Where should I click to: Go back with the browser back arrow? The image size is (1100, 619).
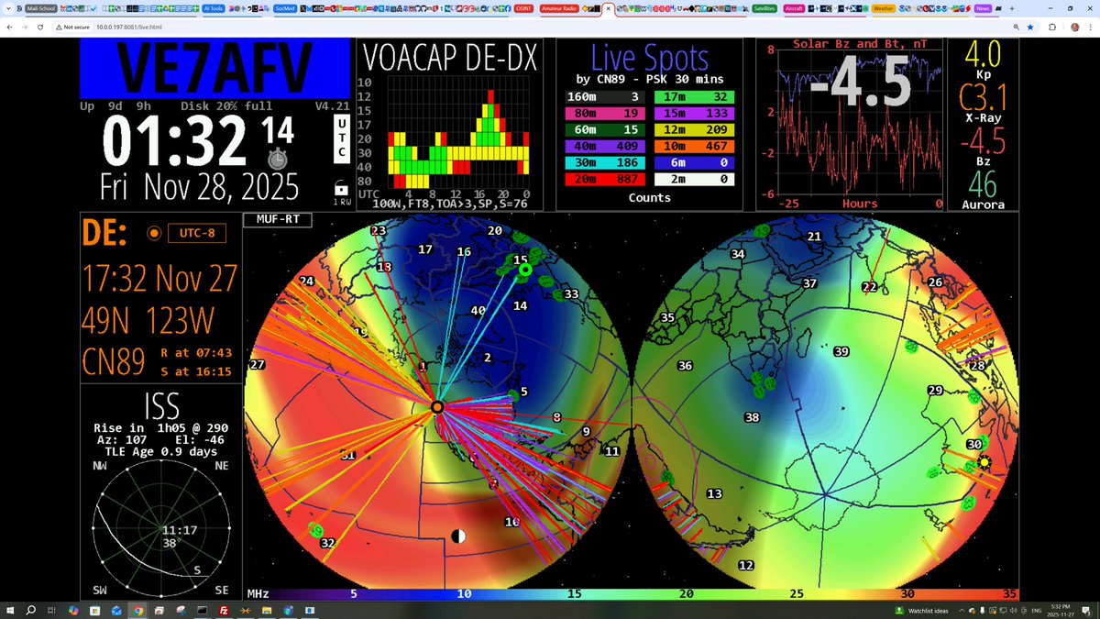coord(9,27)
